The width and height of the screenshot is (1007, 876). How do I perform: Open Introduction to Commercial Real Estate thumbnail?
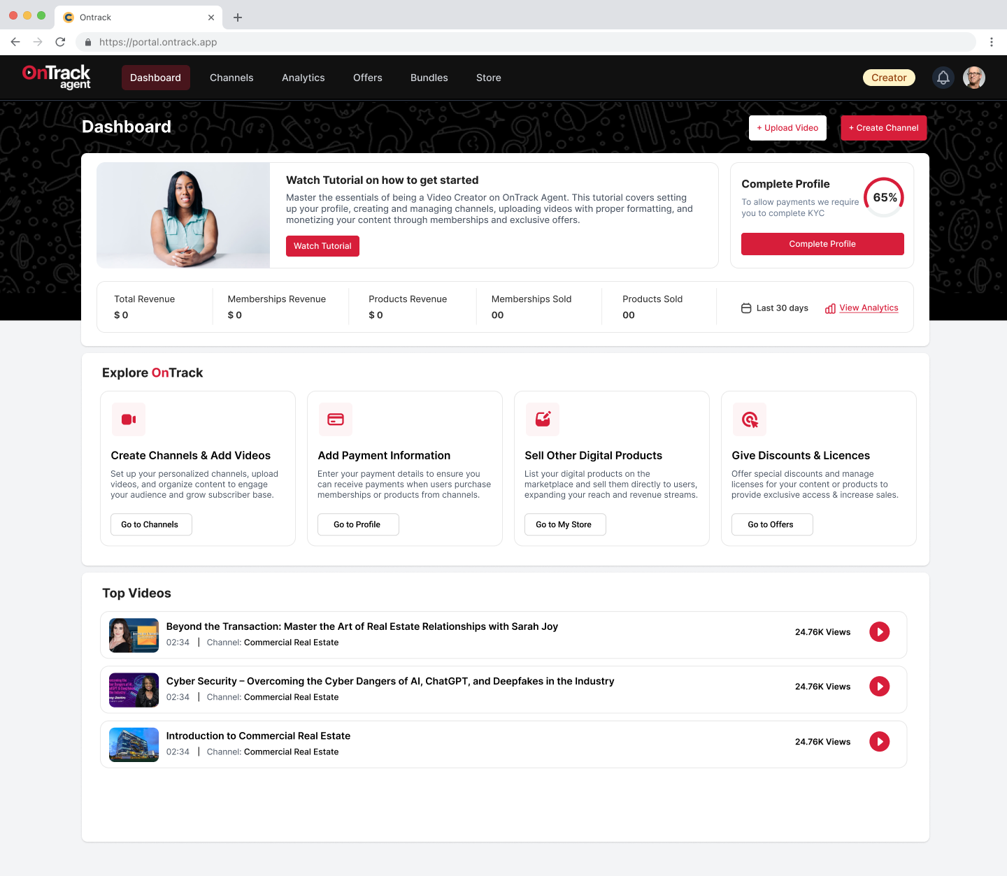click(134, 745)
